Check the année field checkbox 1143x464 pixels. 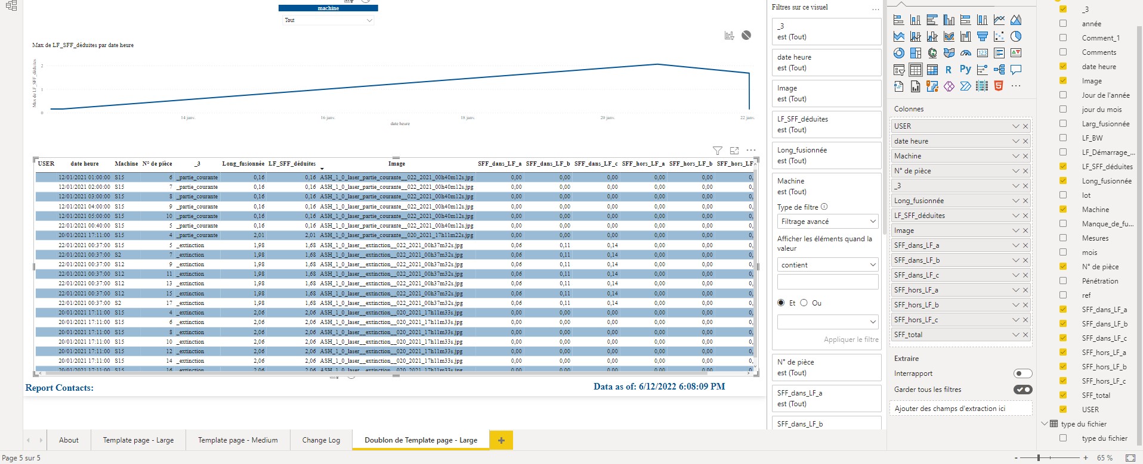[x=1063, y=23]
